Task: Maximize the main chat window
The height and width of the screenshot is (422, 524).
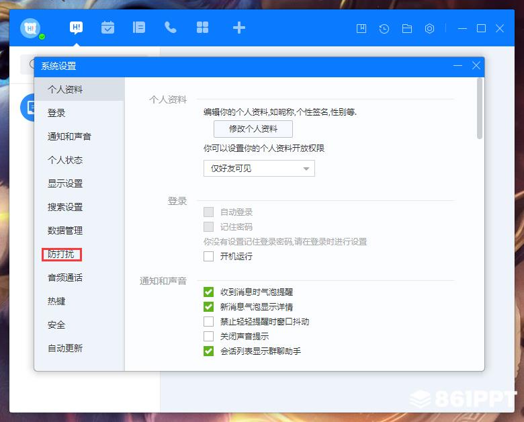Action: (x=481, y=28)
